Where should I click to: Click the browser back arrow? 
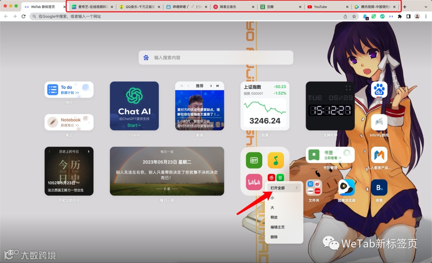(x=6, y=16)
